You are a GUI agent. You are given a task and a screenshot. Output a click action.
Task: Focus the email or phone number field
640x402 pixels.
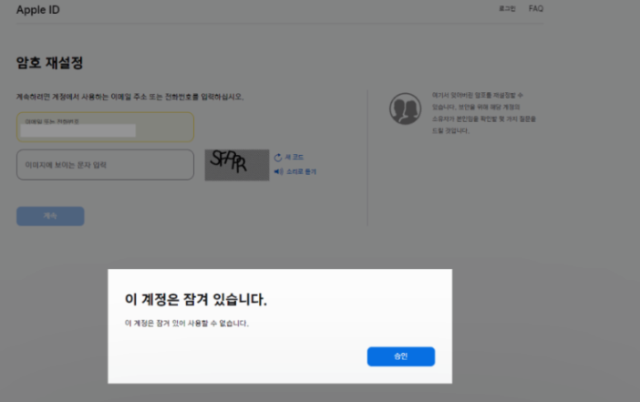point(106,128)
